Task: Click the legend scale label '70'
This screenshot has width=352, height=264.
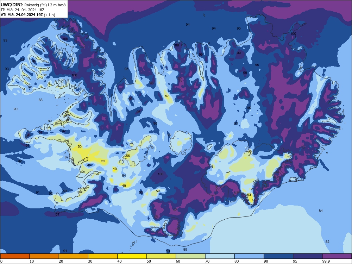Action: [207, 261]
